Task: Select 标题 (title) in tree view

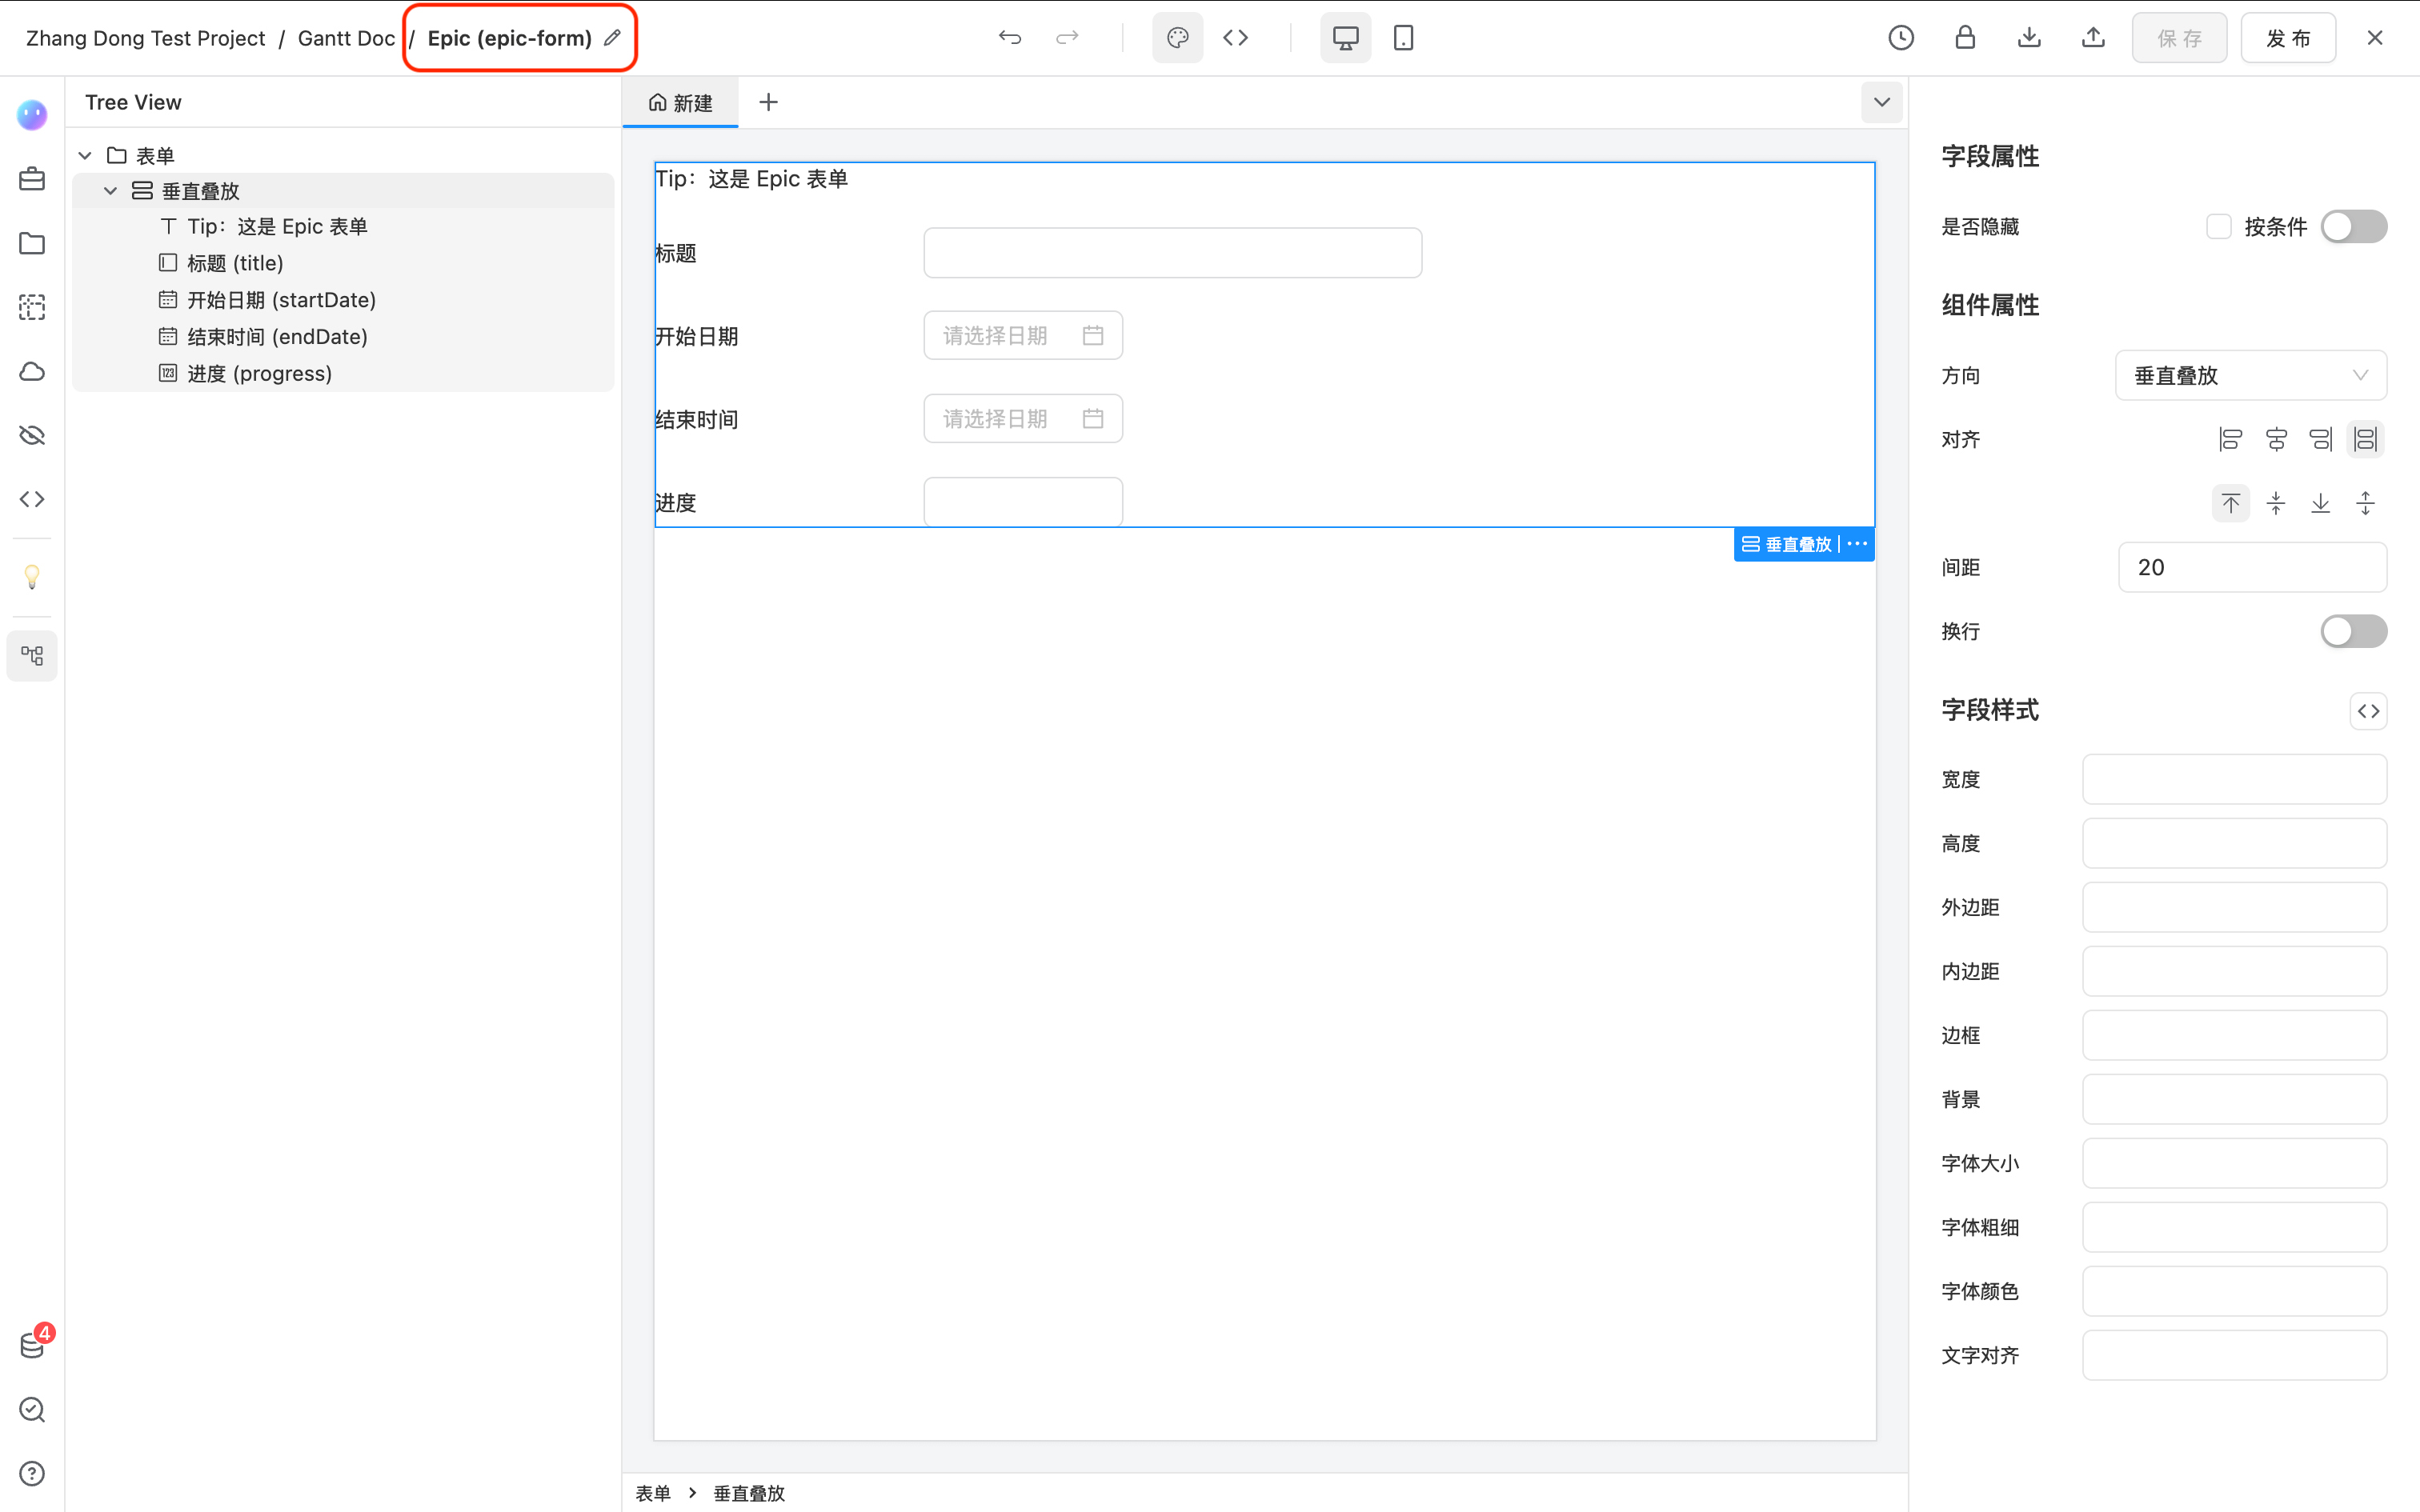Action: [x=235, y=263]
